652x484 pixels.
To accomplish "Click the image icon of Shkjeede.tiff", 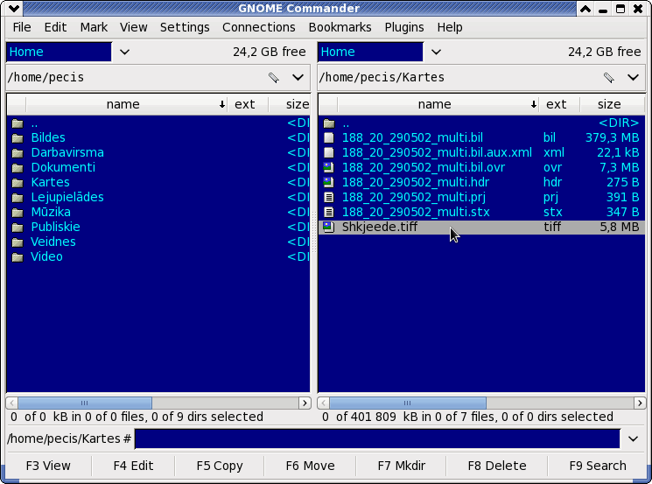I will tap(329, 227).
